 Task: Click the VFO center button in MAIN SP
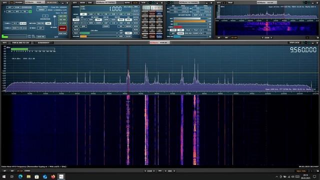click(160, 171)
